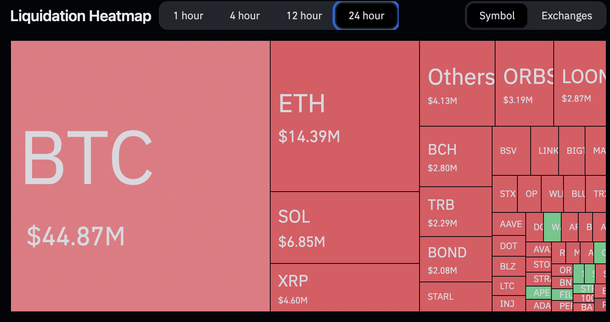Select the 1 hour timeframe tab

[x=188, y=16]
